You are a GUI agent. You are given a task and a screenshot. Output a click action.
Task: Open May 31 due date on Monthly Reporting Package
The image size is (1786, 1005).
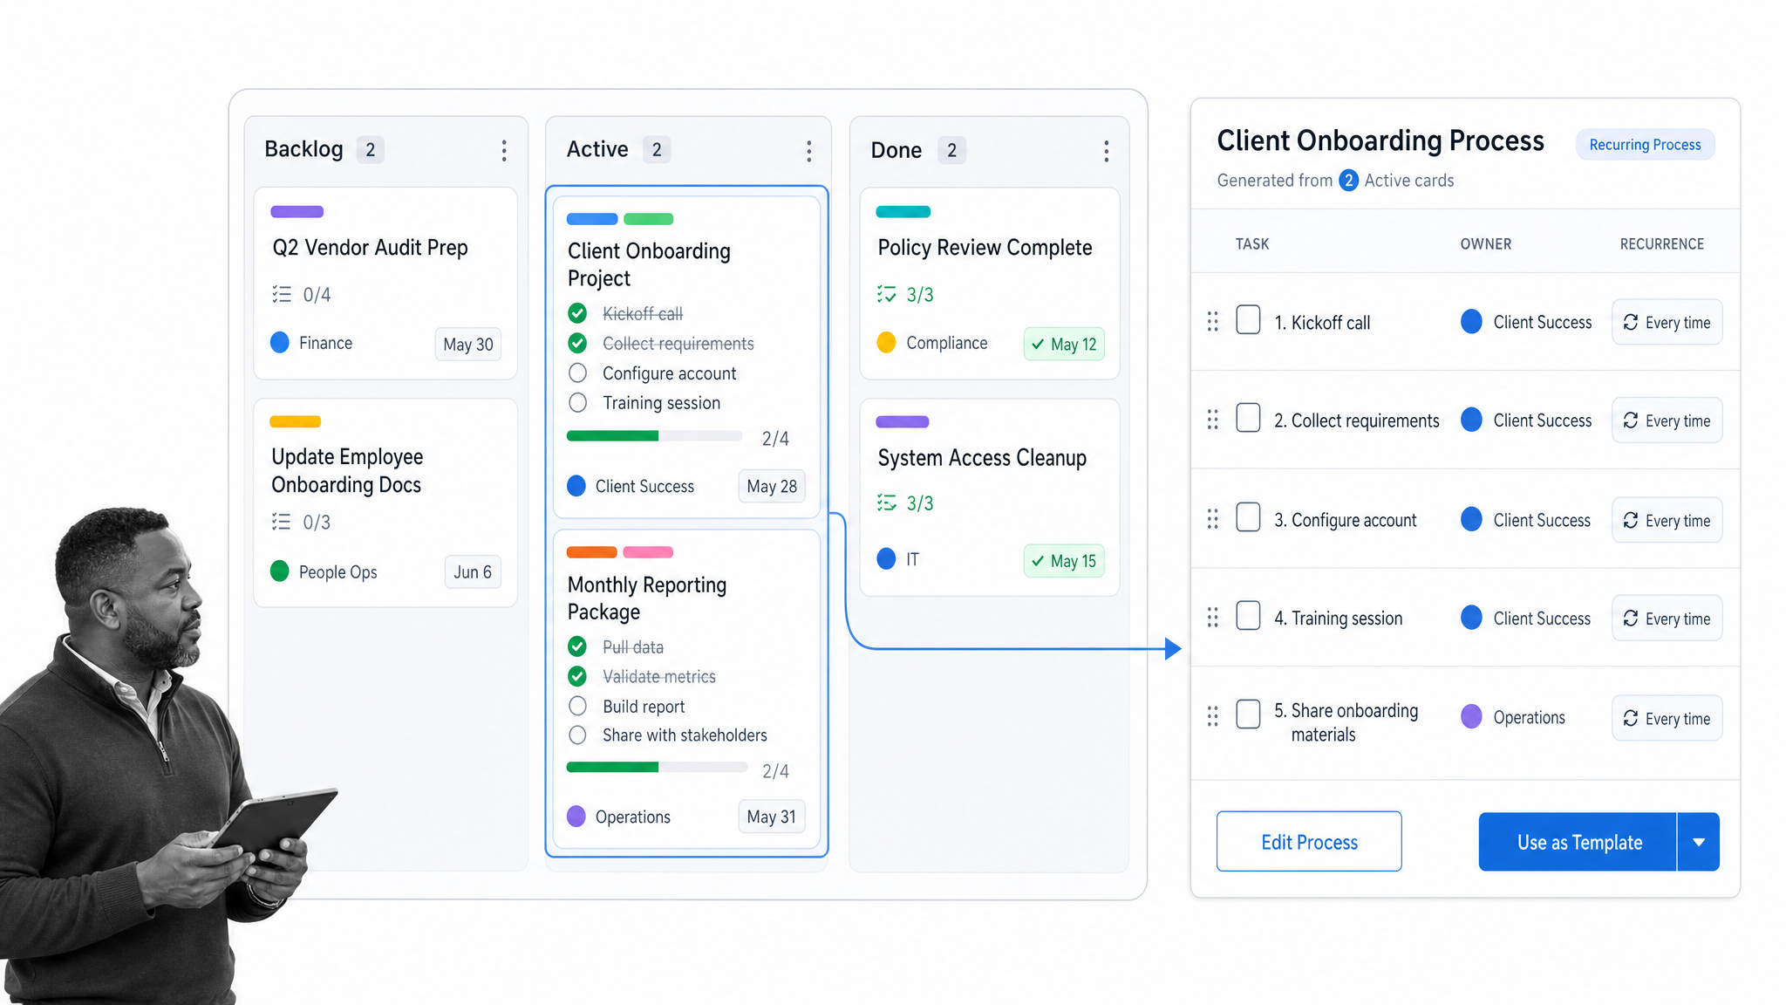tap(772, 817)
